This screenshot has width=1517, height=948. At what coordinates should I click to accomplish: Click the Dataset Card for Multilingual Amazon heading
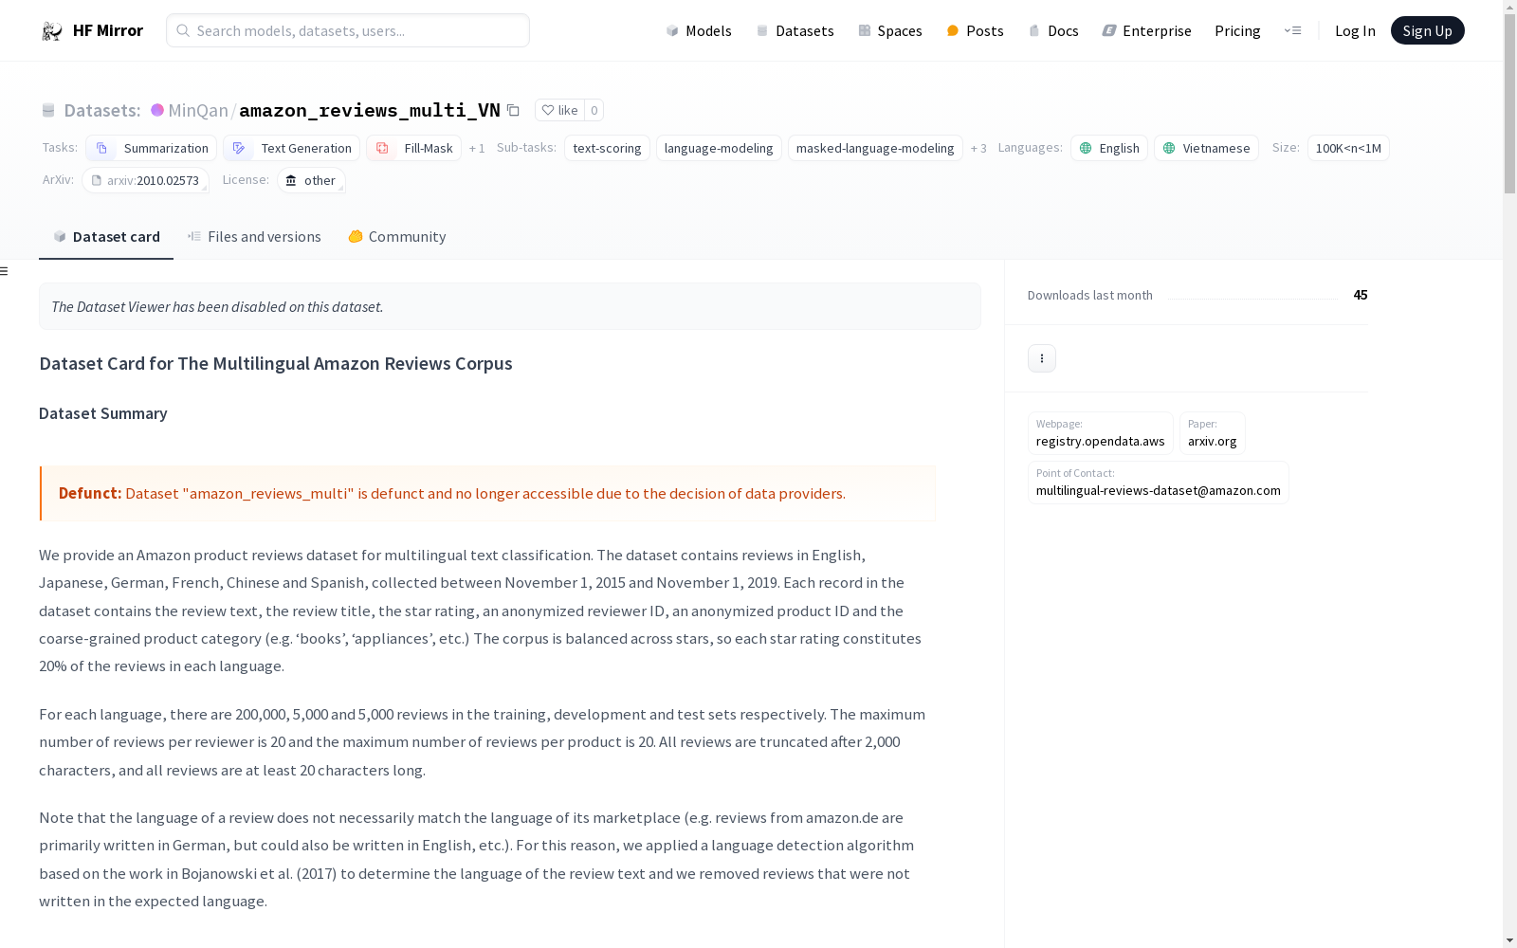click(276, 363)
